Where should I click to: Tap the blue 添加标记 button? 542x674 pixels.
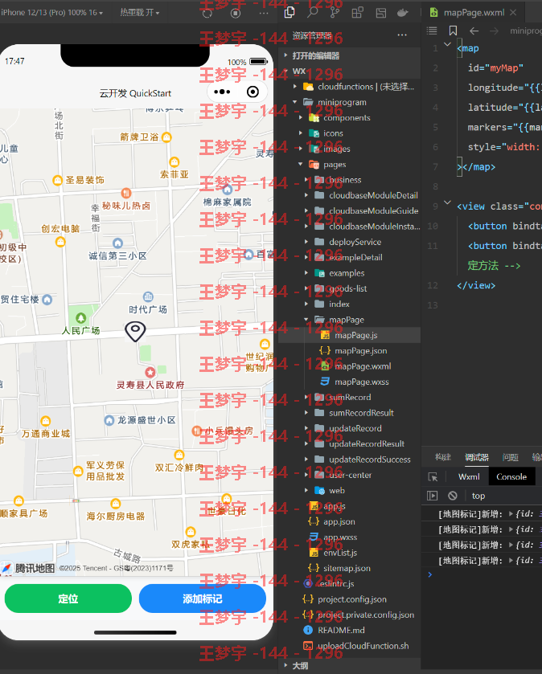(x=202, y=598)
